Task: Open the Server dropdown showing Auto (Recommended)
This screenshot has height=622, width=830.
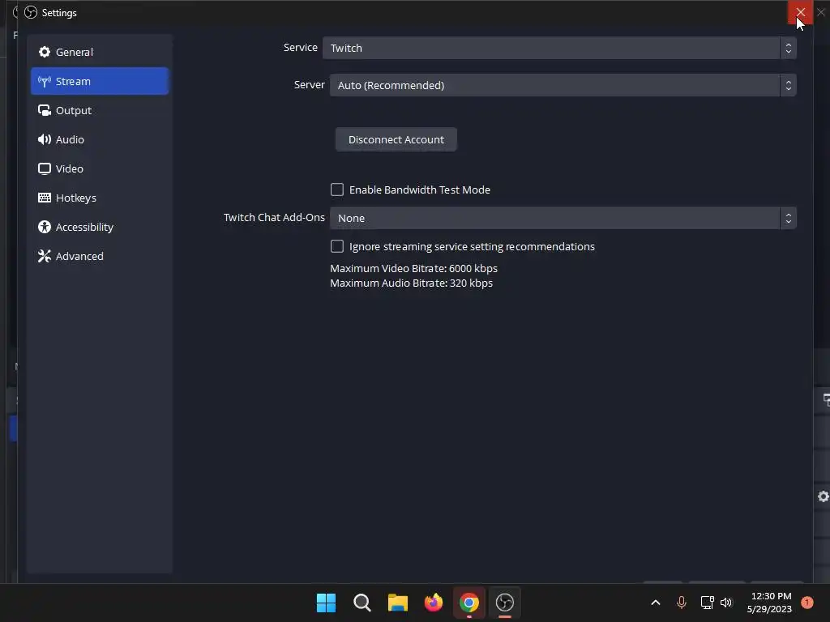Action: (563, 85)
